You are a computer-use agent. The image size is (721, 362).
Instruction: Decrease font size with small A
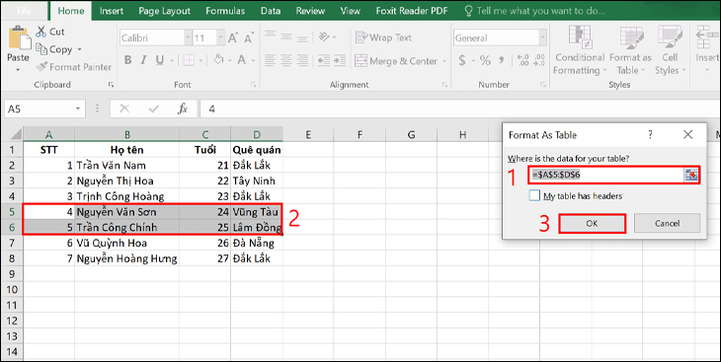point(249,37)
